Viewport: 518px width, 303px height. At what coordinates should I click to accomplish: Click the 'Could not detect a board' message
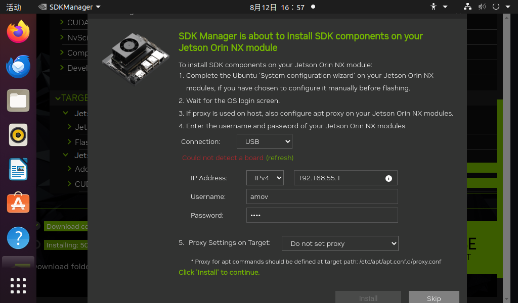[223, 158]
